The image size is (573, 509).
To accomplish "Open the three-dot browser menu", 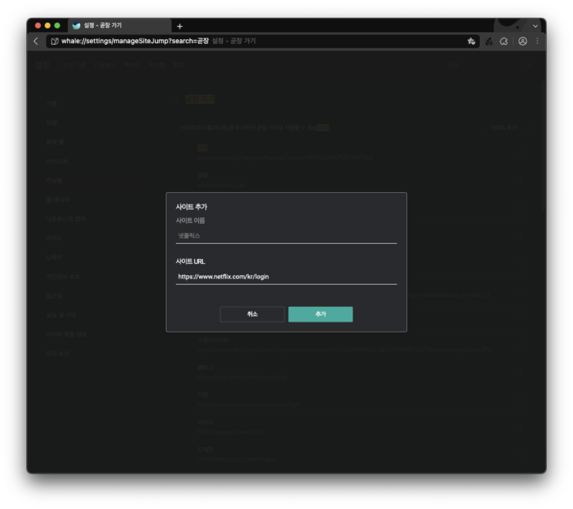I will (538, 42).
